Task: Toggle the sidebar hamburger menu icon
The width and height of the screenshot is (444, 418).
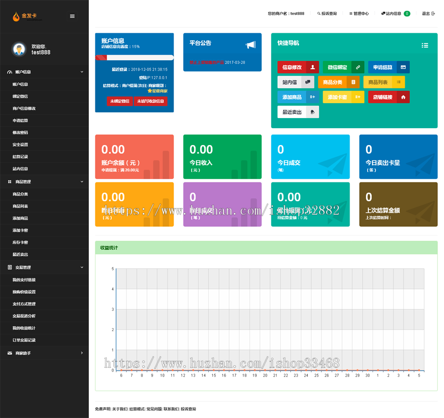Action: click(72, 16)
